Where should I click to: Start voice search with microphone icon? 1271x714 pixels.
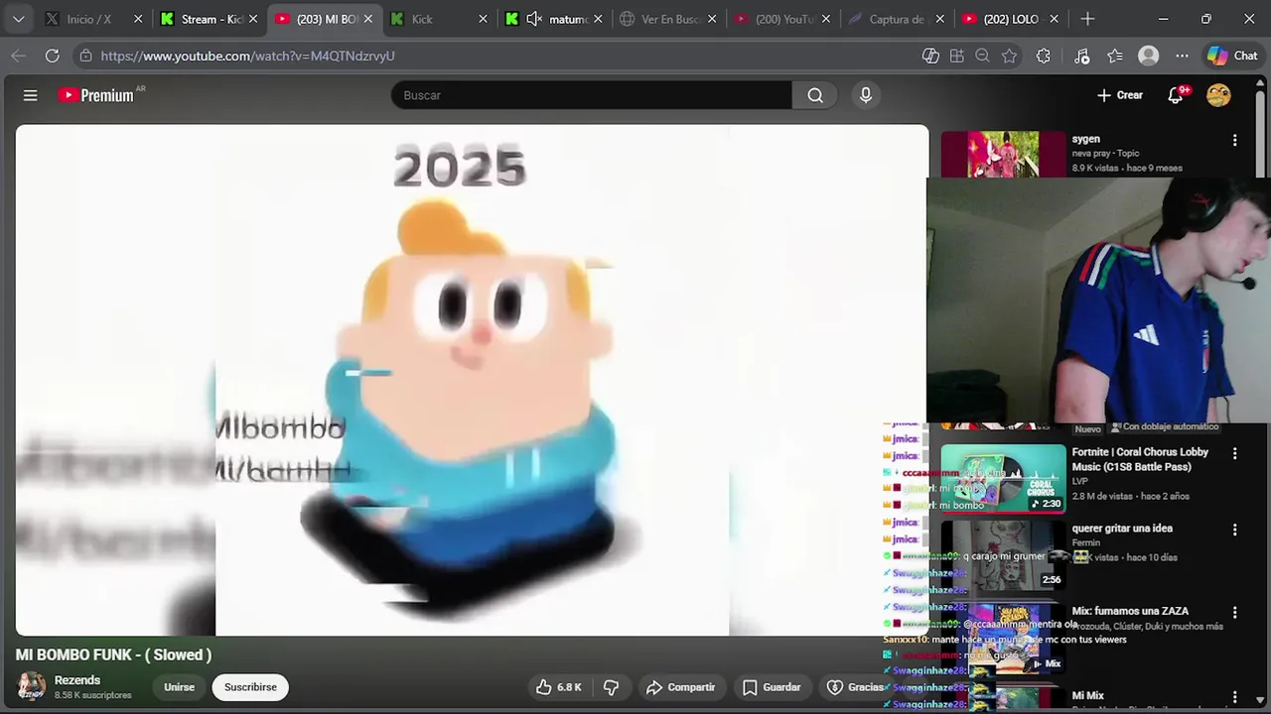(866, 95)
